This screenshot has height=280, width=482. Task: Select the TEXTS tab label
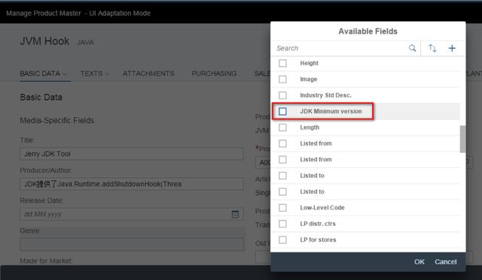[91, 74]
